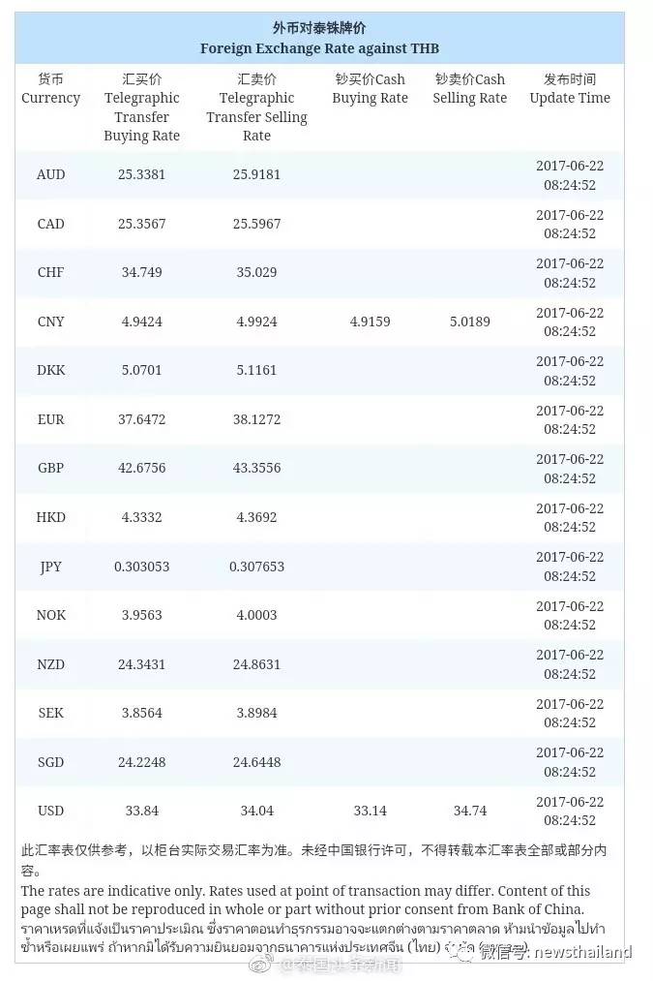
Task: Select the GBP selling rate 43.3556
Action: click(x=256, y=468)
